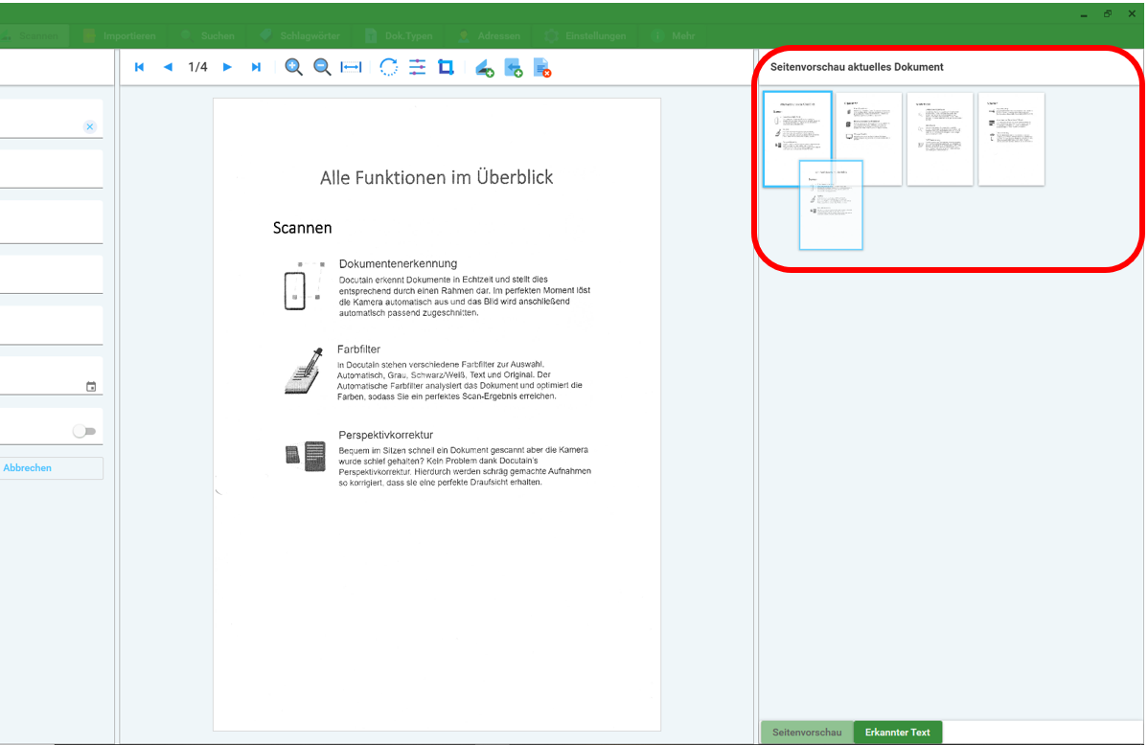The width and height of the screenshot is (1148, 745).
Task: Switch to the Erkannter Text tab
Action: click(898, 732)
